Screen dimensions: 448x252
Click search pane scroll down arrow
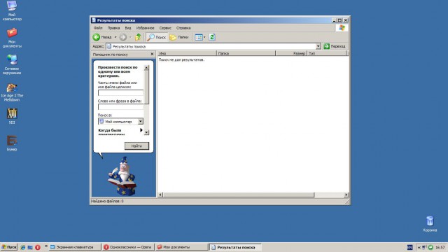(146, 132)
